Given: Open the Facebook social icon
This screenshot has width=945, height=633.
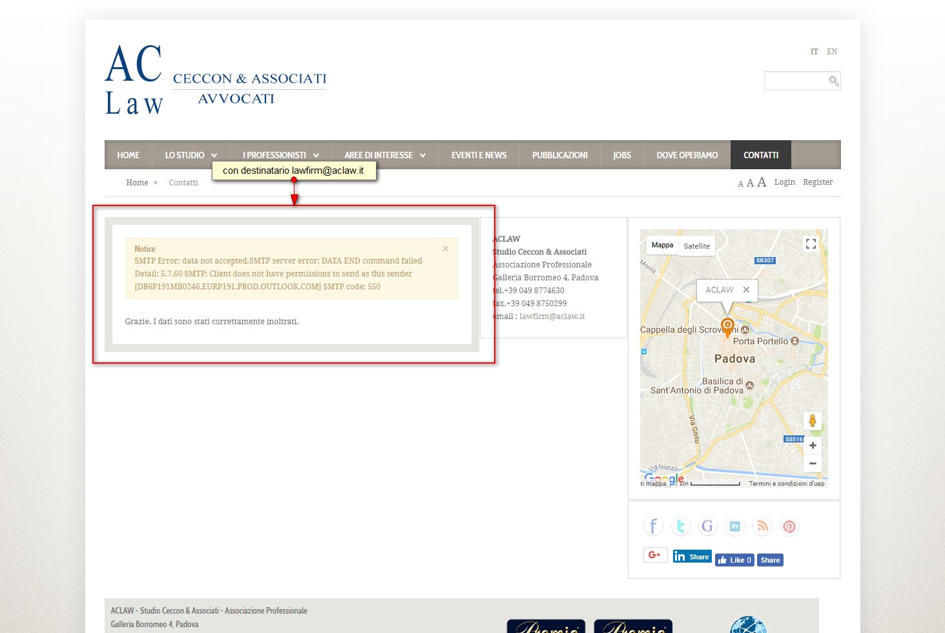Looking at the screenshot, I should pos(653,526).
